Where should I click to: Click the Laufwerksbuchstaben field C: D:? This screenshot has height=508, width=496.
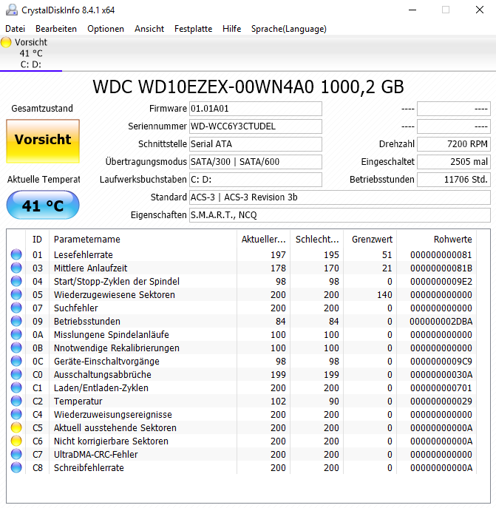[256, 180]
